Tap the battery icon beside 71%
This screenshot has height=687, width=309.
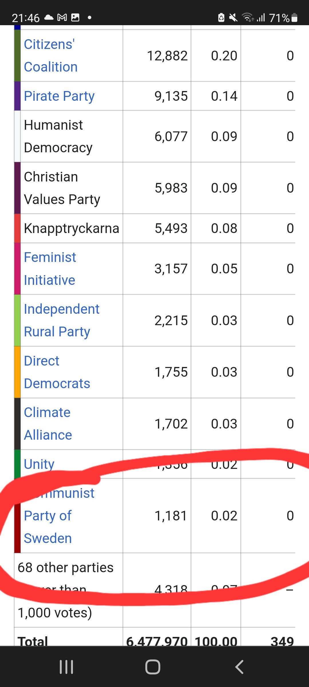(294, 18)
